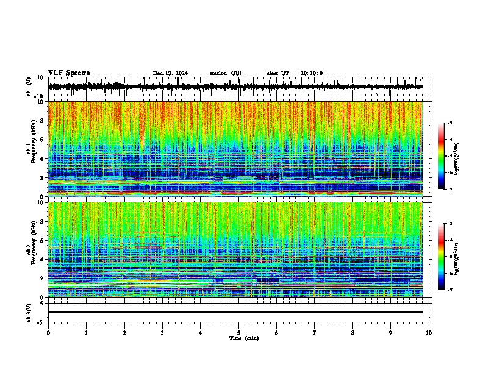Click the 'station=OUJ' label

pos(226,73)
